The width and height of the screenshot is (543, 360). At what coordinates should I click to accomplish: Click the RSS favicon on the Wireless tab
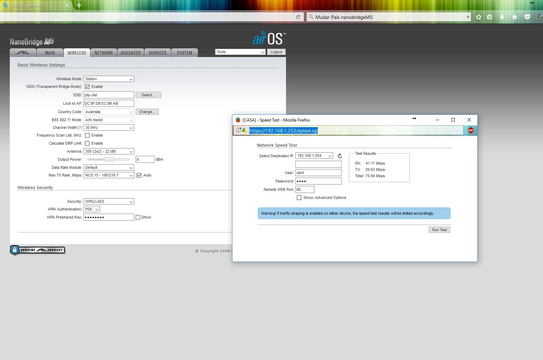(5, 5)
